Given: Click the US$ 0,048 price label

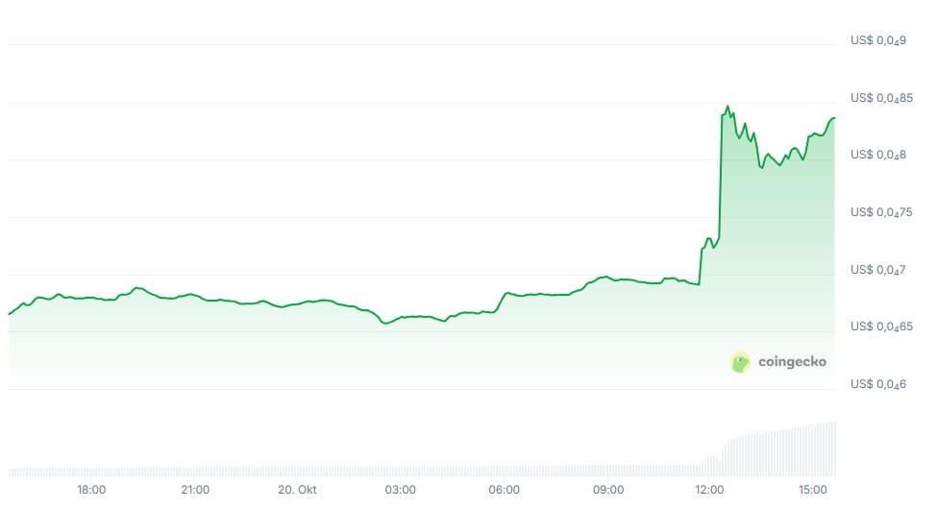Looking at the screenshot, I should (x=878, y=156).
